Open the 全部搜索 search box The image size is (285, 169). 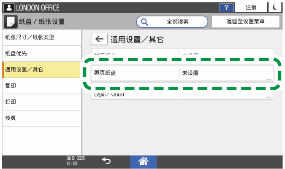(x=172, y=22)
